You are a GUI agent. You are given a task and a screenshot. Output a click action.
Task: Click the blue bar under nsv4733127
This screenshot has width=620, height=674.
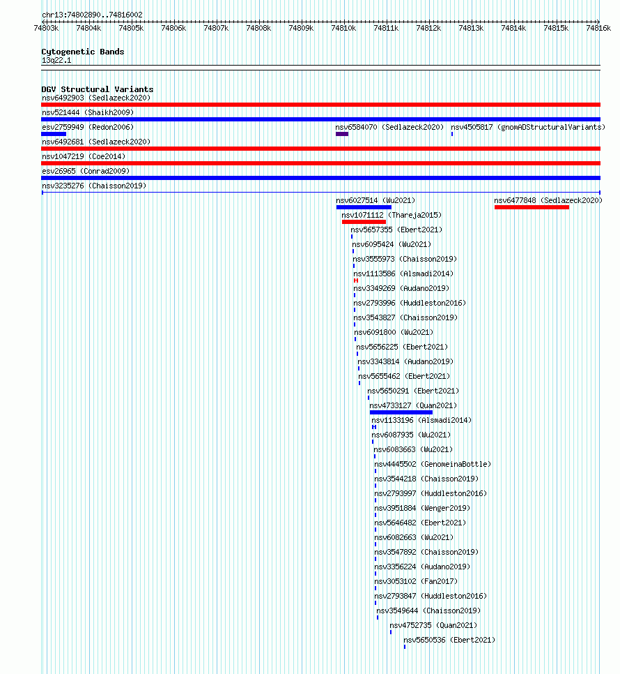coord(401,412)
